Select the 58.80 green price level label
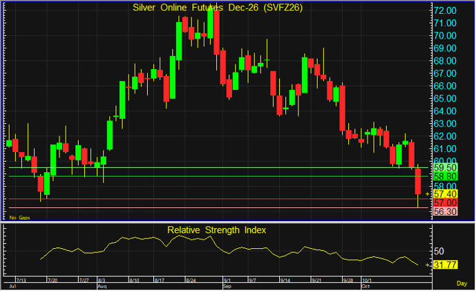 click(x=445, y=176)
